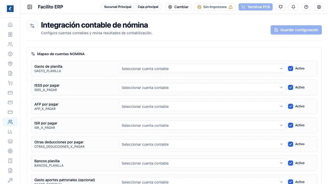Image resolution: width=328 pixels, height=184 pixels.
Task: Open the Terminal POS button
Action: [255, 7]
